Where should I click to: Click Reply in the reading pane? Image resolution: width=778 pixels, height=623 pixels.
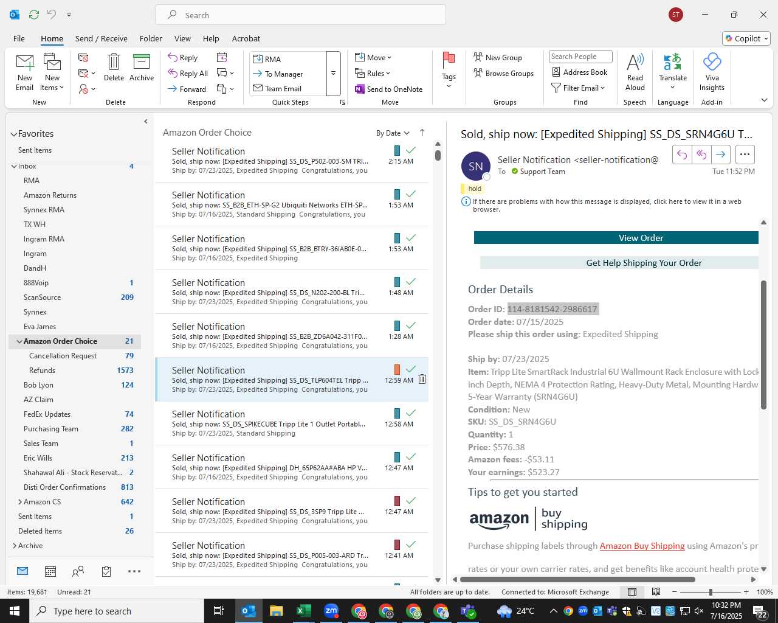pyautogui.click(x=682, y=155)
